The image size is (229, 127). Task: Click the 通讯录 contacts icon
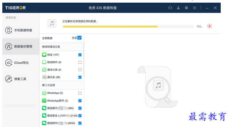44,77
